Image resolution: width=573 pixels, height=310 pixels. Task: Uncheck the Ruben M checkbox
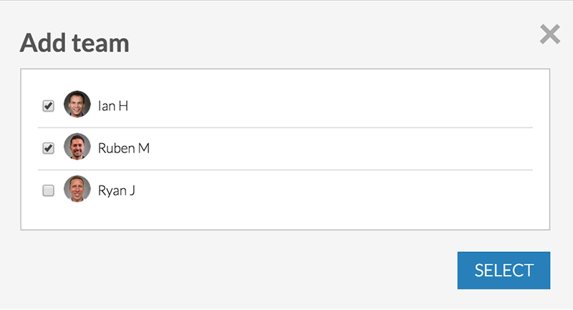click(x=48, y=148)
